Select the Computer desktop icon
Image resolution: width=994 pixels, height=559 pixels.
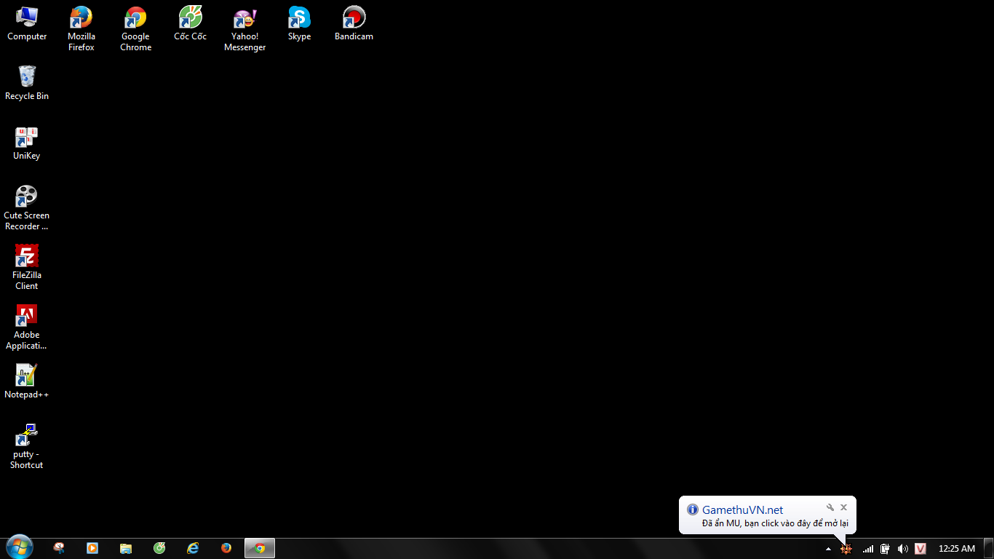click(27, 23)
